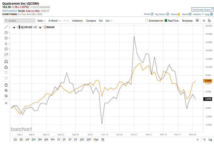This screenshot has height=144, width=214.
Task: Click the undo arrow icon
Action: coord(6,72)
